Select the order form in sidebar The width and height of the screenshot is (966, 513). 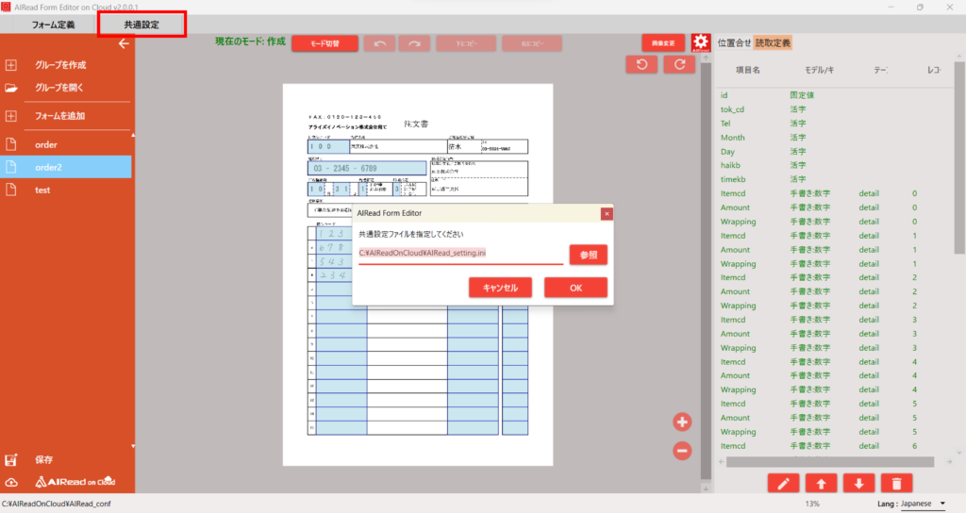point(46,144)
